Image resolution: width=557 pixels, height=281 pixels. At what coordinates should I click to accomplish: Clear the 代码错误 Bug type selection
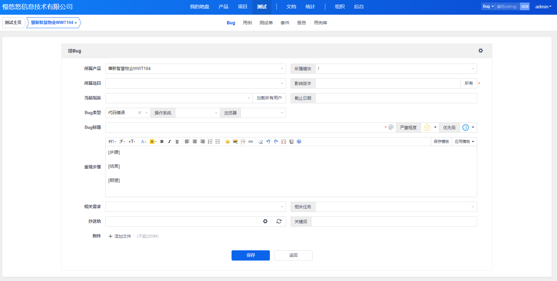(x=140, y=113)
